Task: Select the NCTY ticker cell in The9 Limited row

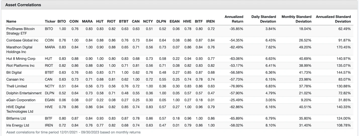Action: pos(50,86)
